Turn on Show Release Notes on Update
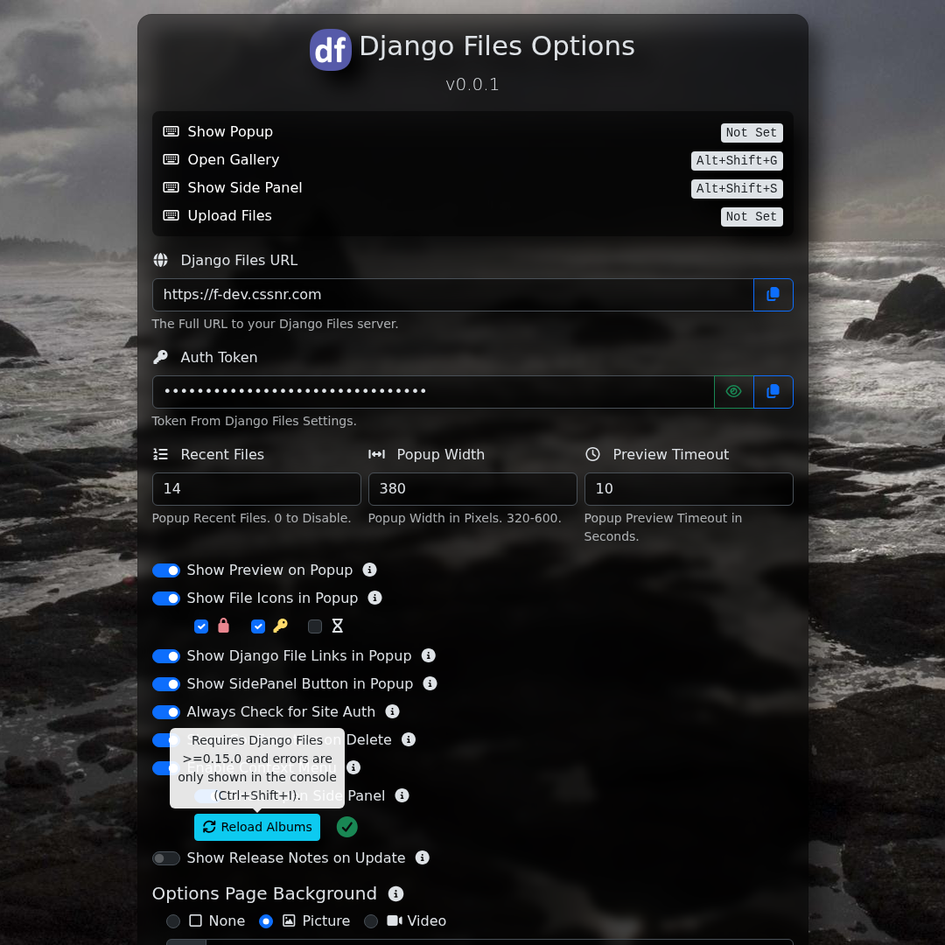945x945 pixels. coord(166,858)
